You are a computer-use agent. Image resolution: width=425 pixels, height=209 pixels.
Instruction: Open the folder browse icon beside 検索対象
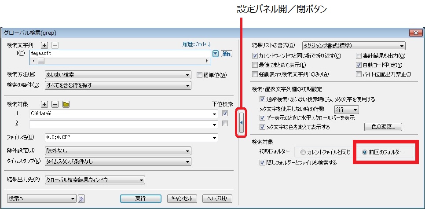[x=66, y=104]
